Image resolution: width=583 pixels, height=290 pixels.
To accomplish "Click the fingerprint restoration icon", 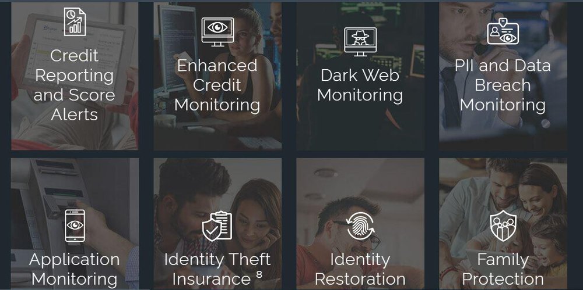I will pyautogui.click(x=360, y=225).
